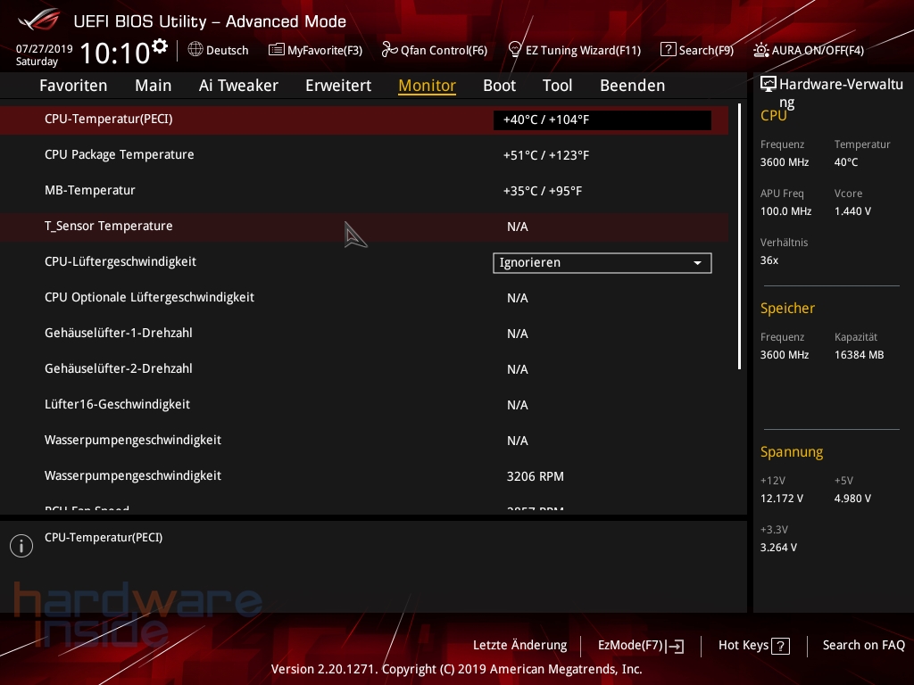Click the Verhältnis 36x value
The image size is (914, 685).
click(x=769, y=260)
